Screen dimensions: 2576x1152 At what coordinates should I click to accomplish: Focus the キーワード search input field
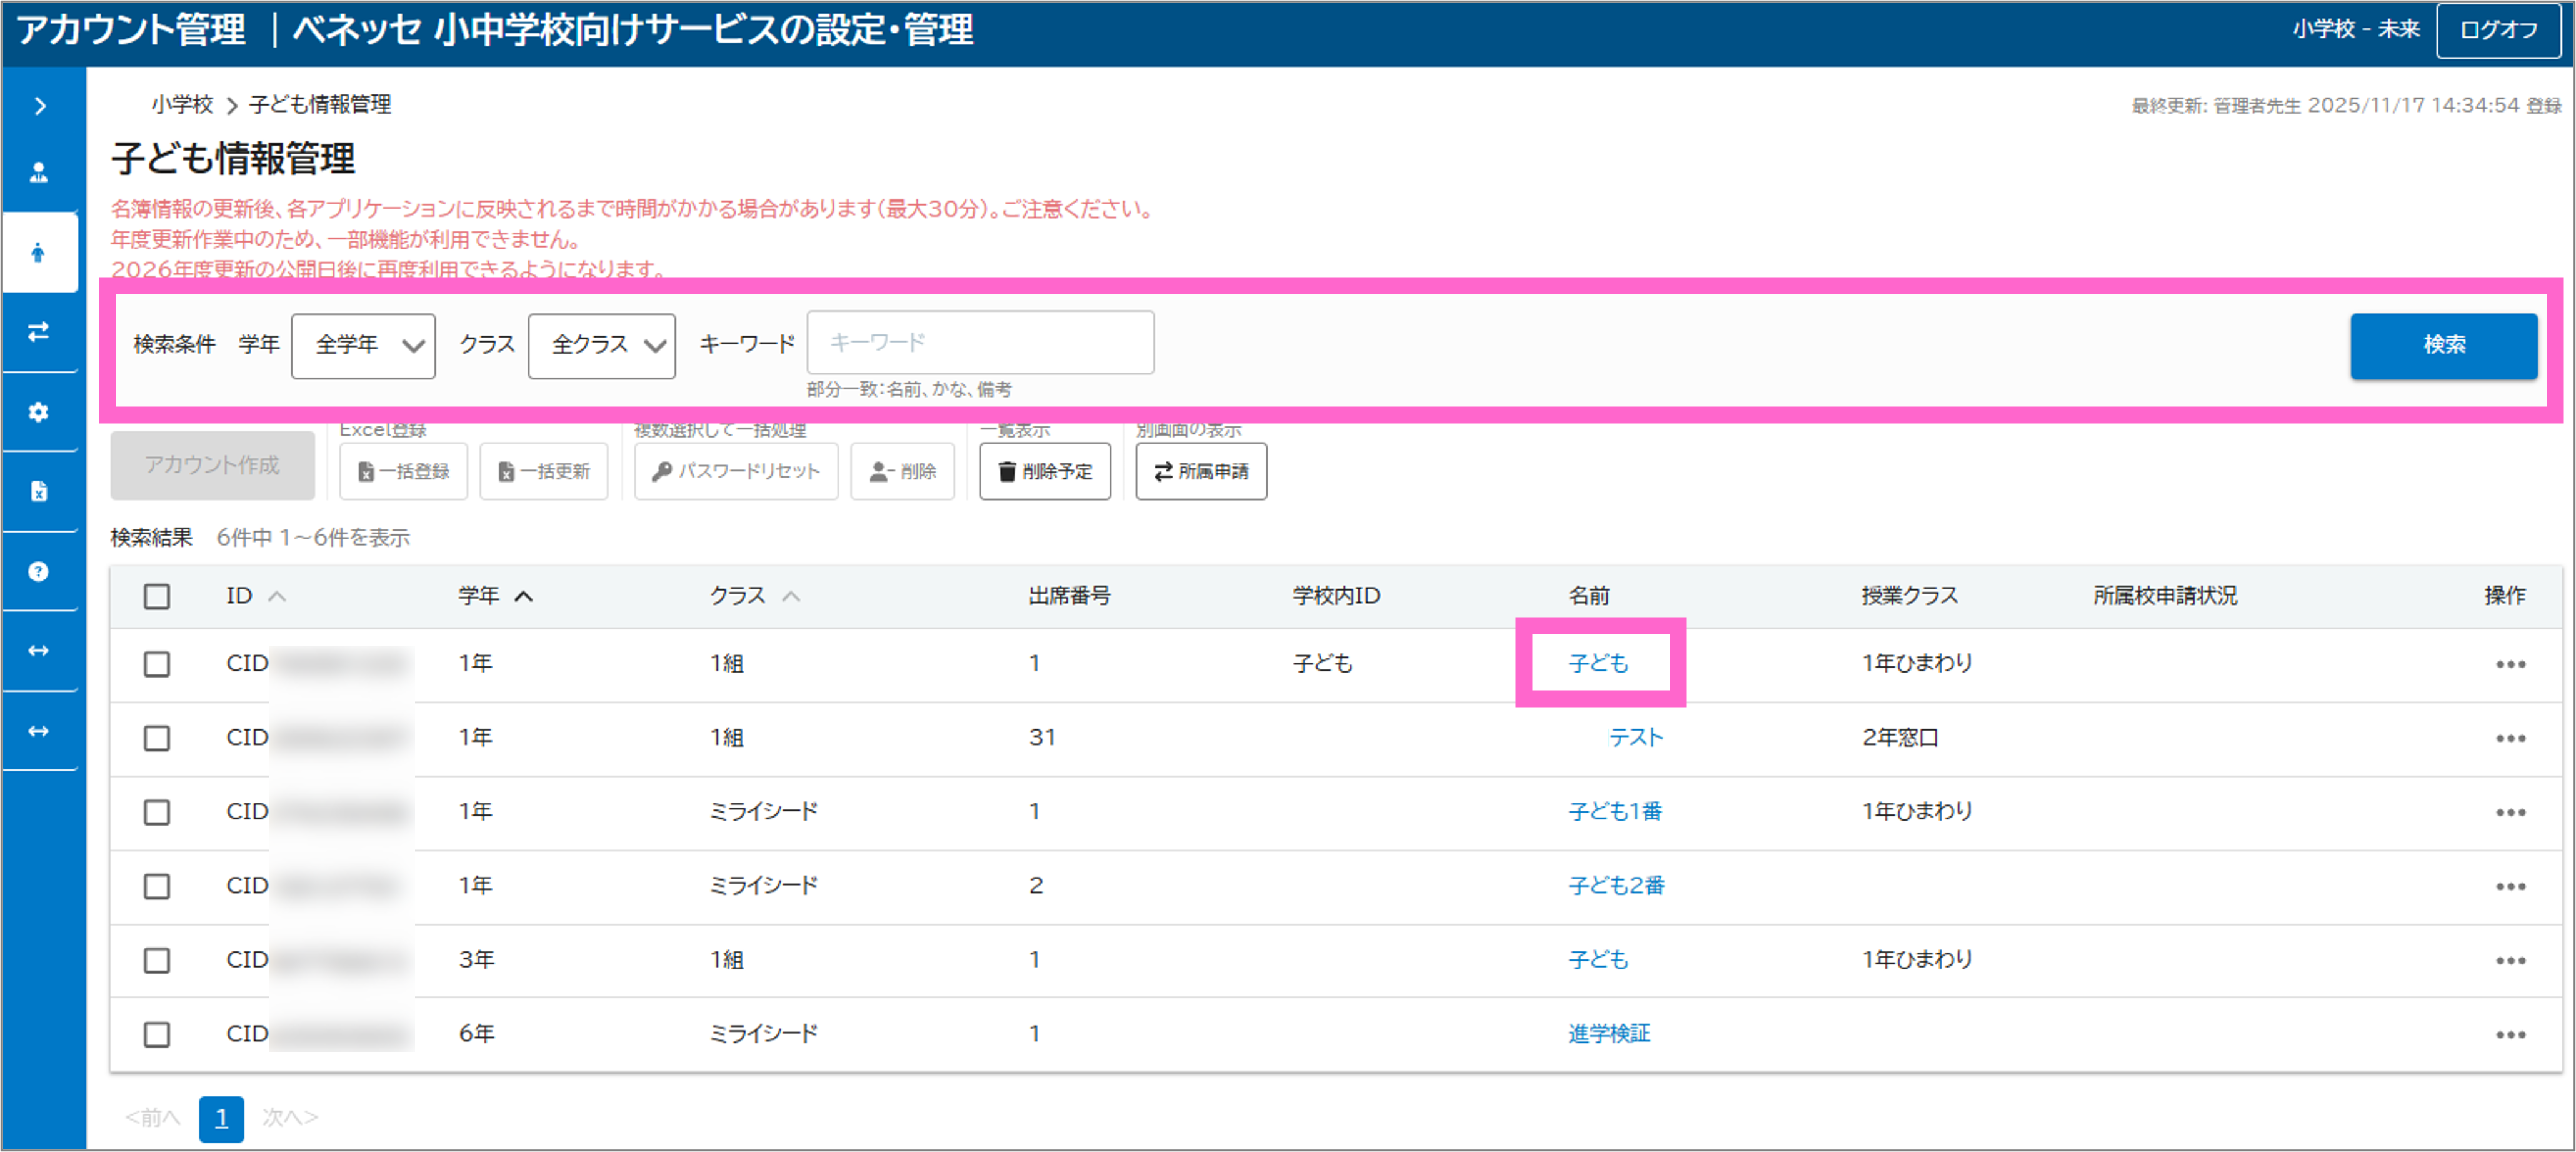979,343
